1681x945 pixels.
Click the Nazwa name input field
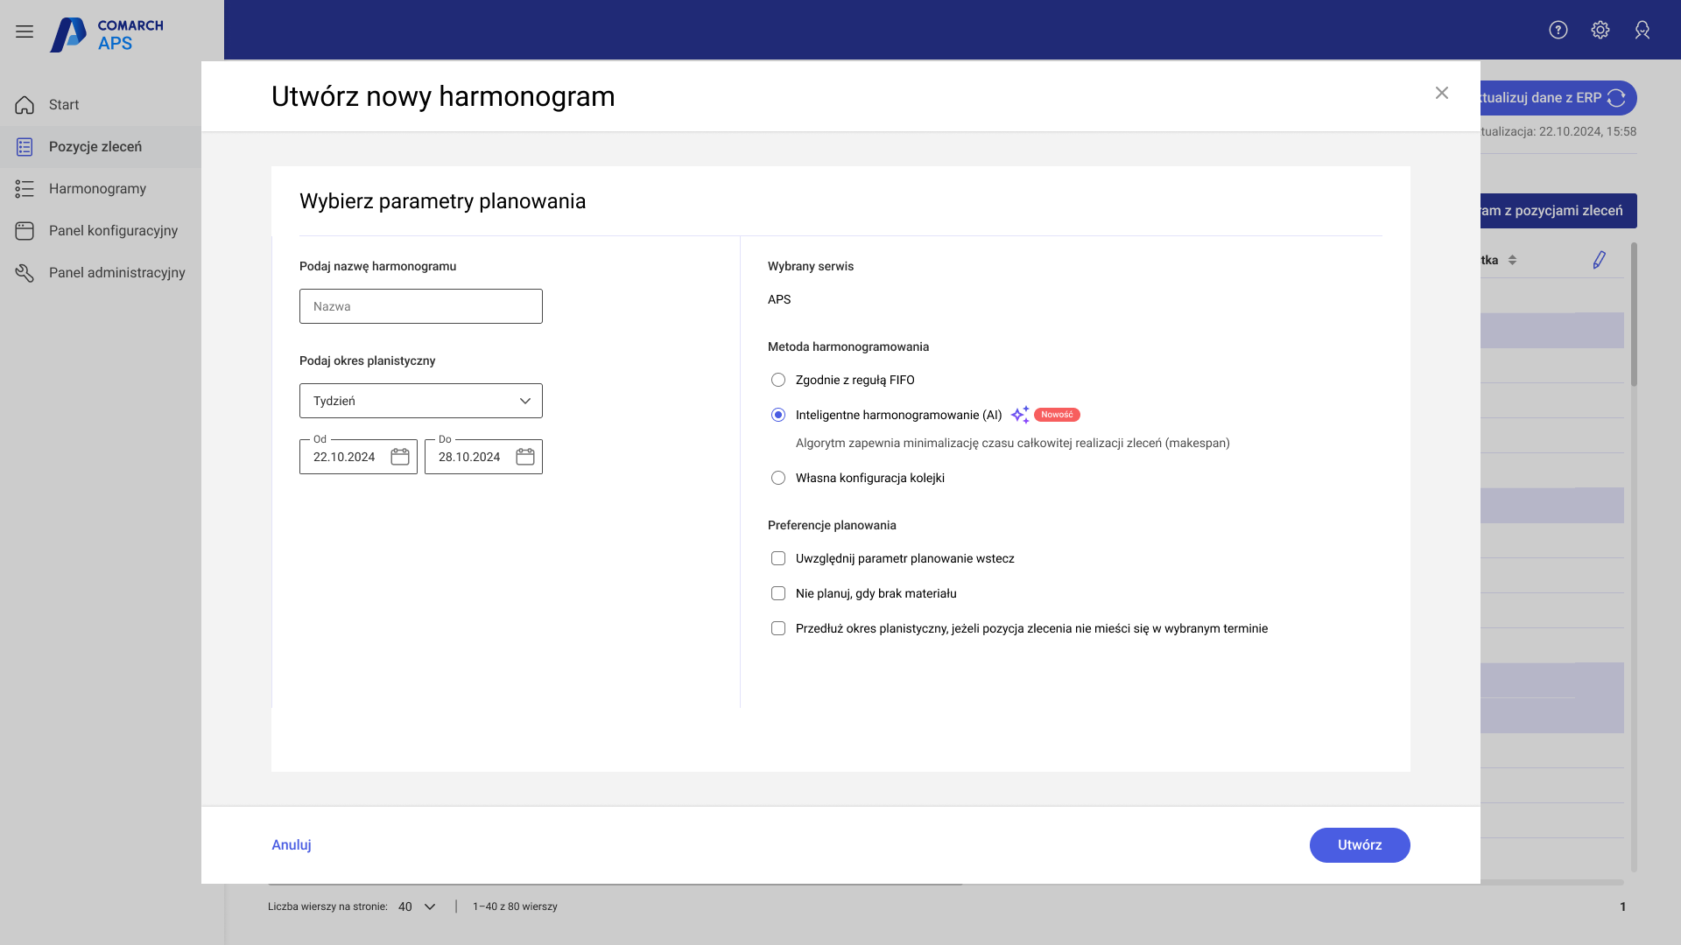[x=420, y=306]
